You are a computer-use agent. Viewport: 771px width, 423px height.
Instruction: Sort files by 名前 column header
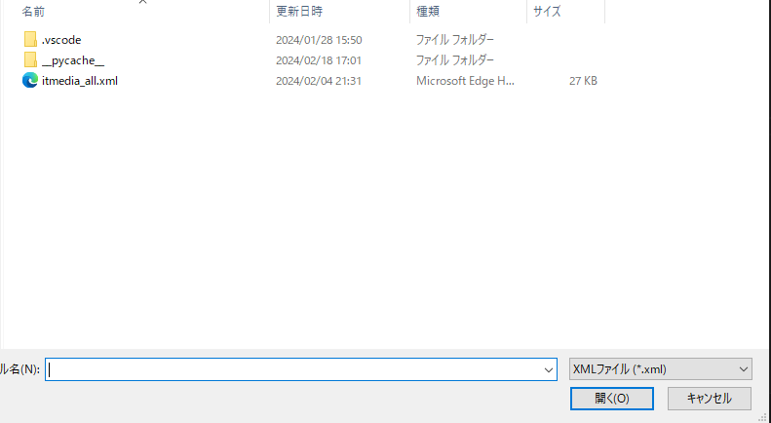[33, 12]
